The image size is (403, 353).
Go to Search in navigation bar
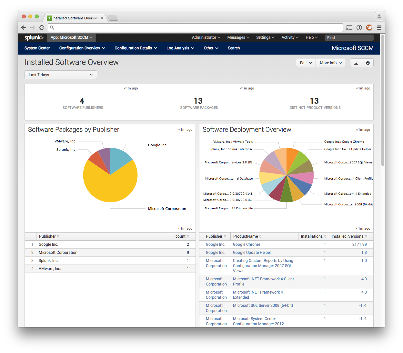[x=234, y=48]
